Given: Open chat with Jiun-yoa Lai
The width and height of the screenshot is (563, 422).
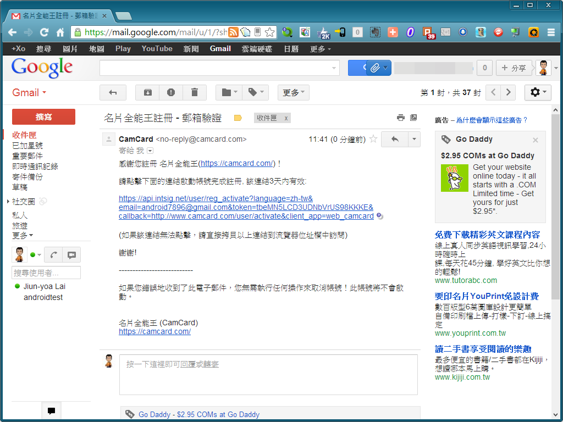Looking at the screenshot, I should pyautogui.click(x=45, y=286).
